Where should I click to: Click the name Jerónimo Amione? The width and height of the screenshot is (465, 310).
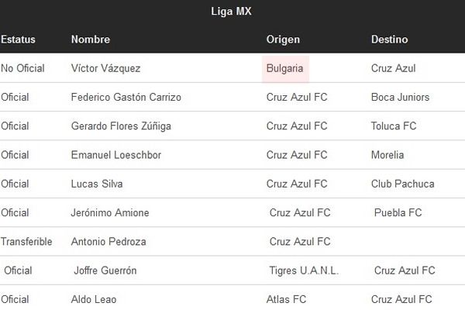point(110,212)
